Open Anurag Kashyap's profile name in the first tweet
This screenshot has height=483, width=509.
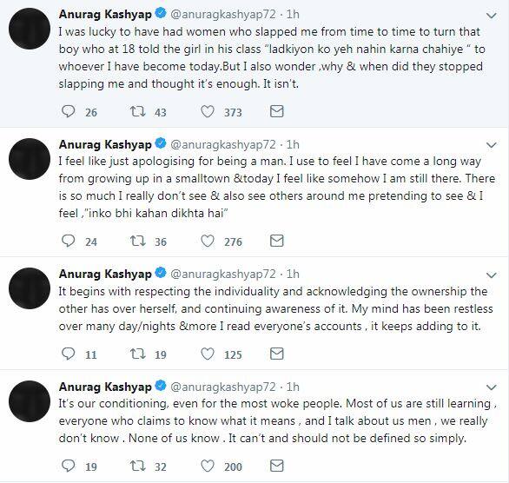105,14
